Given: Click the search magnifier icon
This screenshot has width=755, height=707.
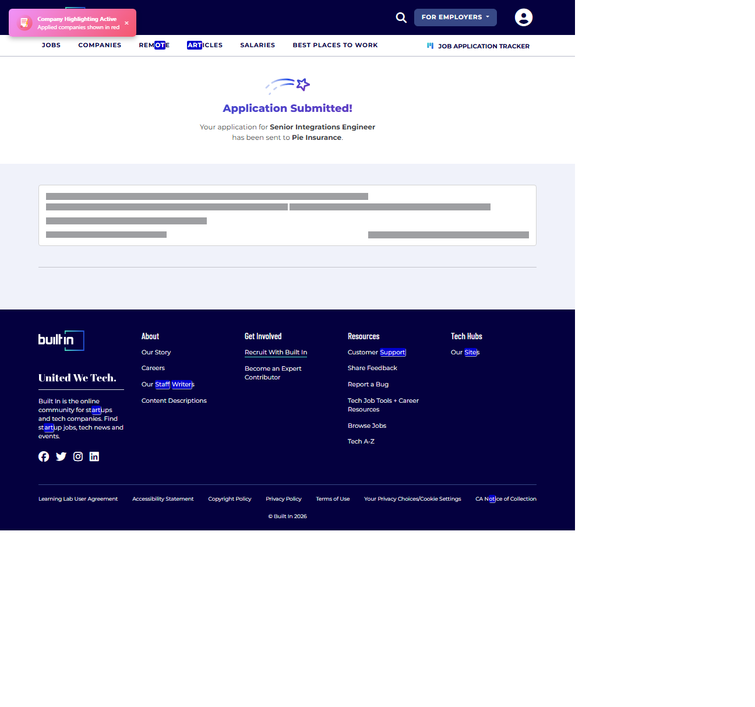Looking at the screenshot, I should [x=401, y=17].
